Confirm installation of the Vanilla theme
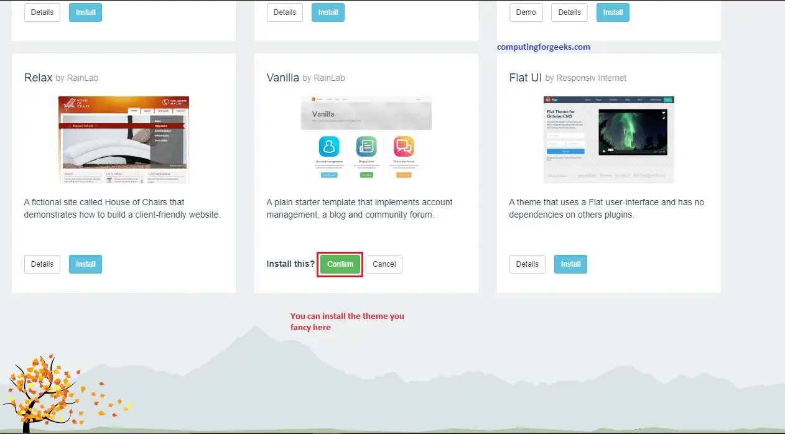This screenshot has height=434, width=785. [340, 264]
